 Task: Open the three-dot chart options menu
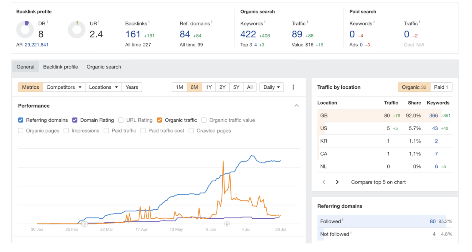[293, 87]
